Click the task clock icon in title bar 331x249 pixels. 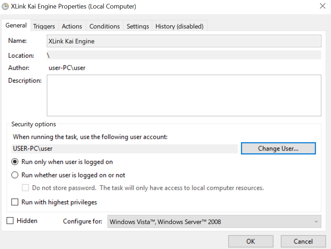click(5, 6)
